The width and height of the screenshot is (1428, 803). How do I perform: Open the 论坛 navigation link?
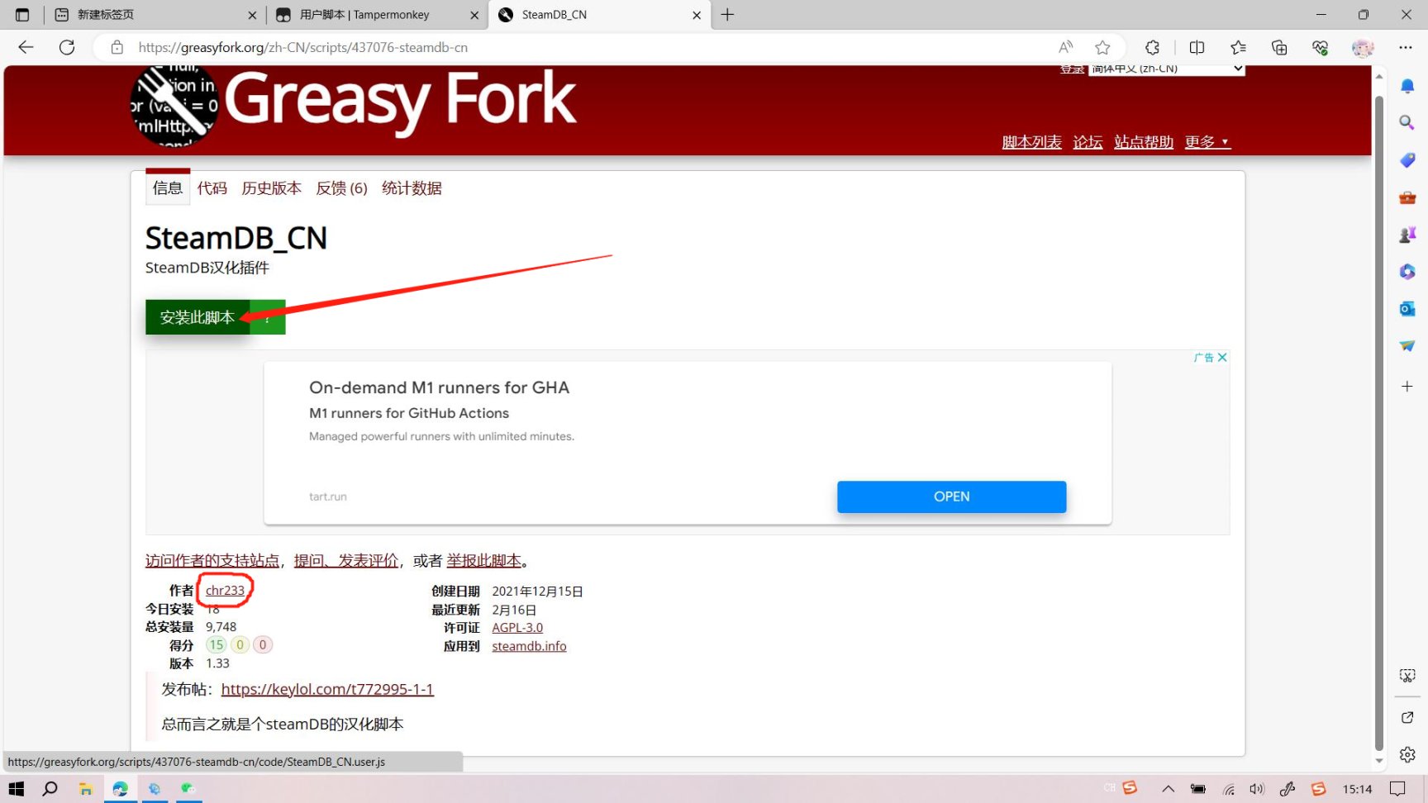1088,142
